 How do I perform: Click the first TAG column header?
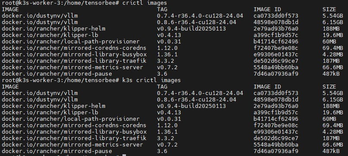coord(162,9)
